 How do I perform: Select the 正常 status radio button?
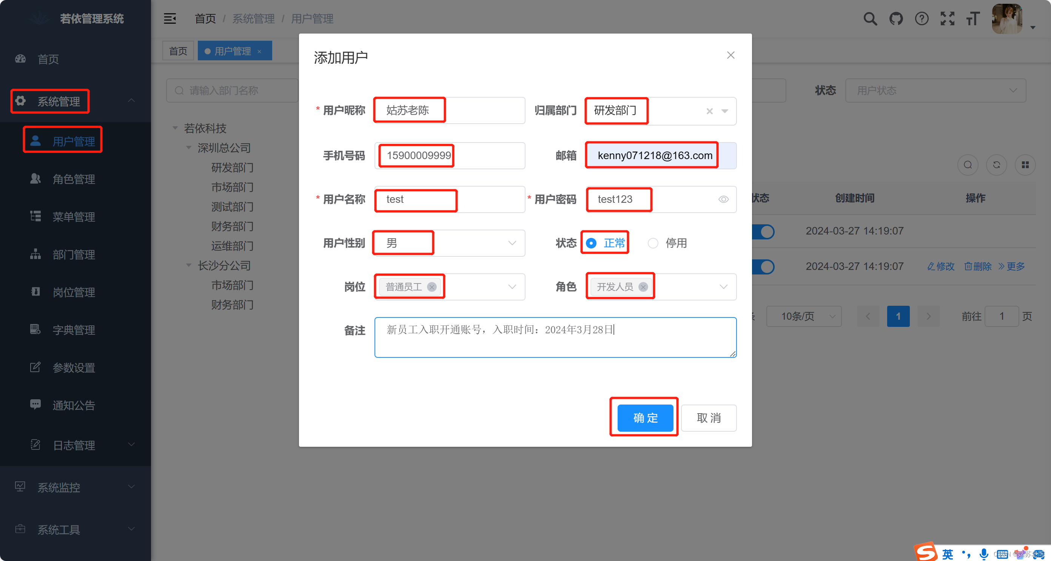[591, 243]
